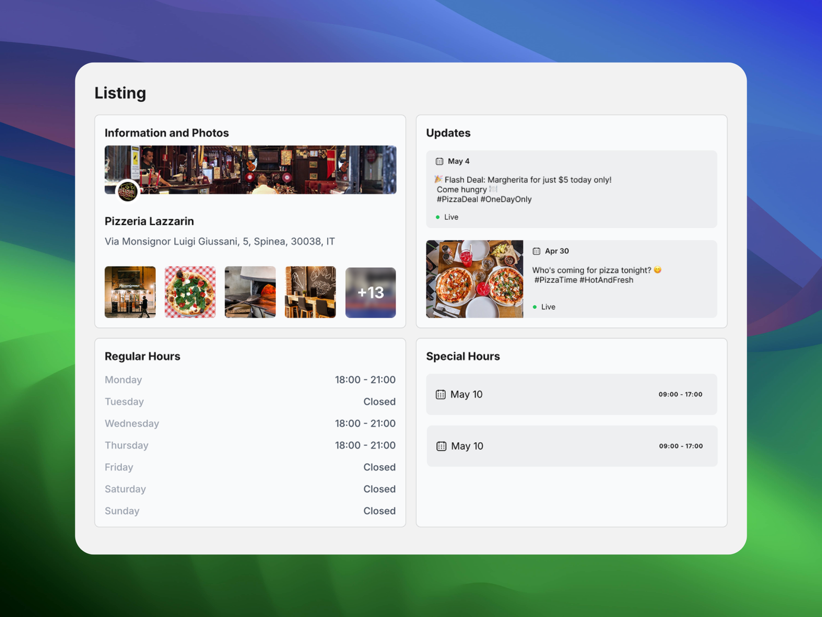Click the Pizzeria Lazzarin name

click(x=150, y=221)
